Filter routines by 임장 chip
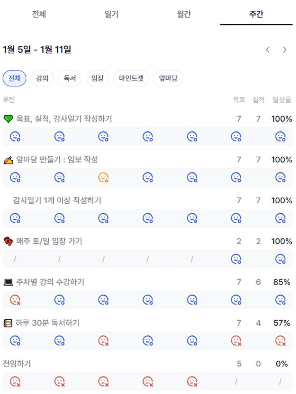 point(97,78)
